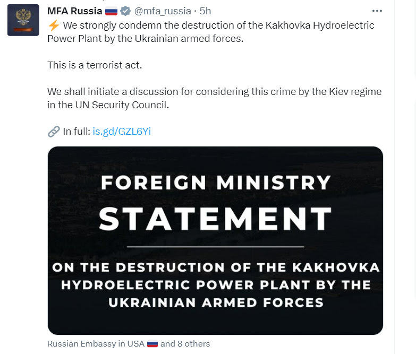The width and height of the screenshot is (416, 354).
Task: Open the 'and 8 others' tagged list
Action: click(185, 344)
